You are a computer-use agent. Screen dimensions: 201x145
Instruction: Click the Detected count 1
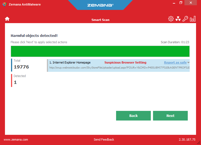pos(15,82)
